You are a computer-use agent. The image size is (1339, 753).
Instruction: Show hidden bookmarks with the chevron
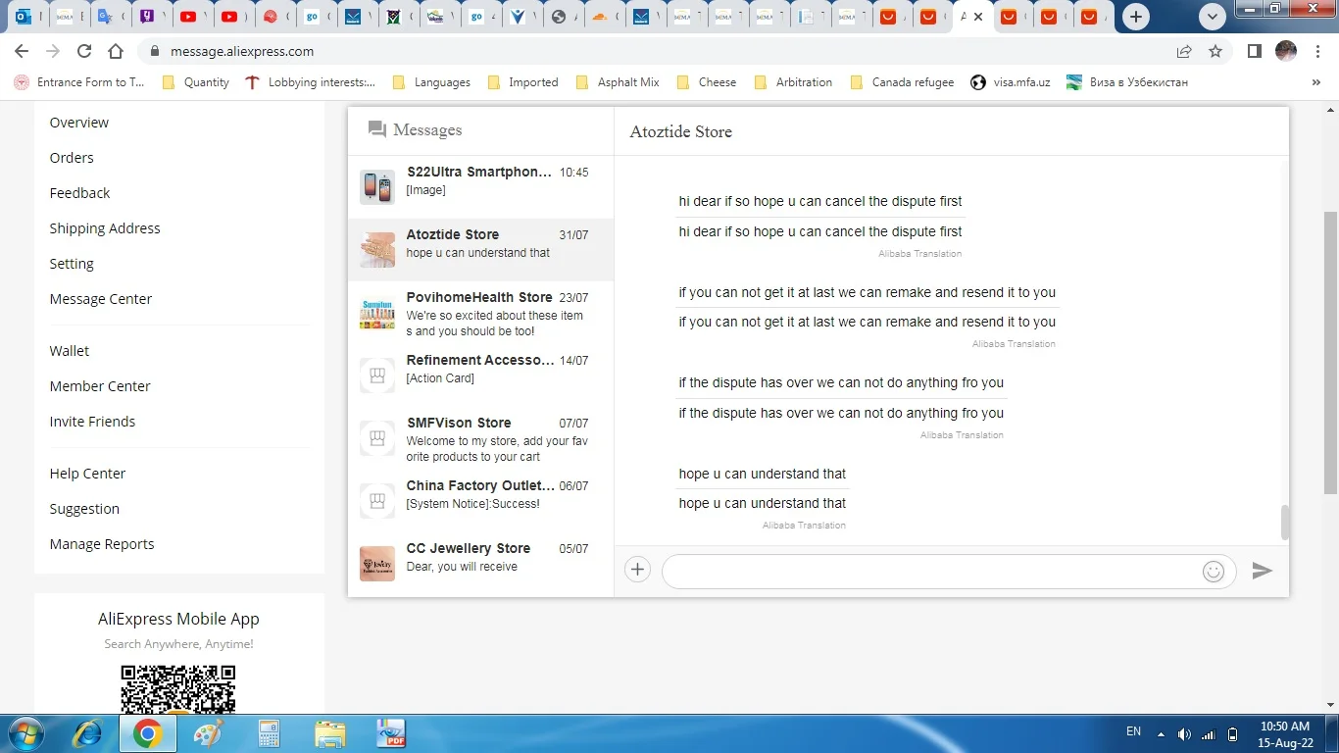[1315, 82]
